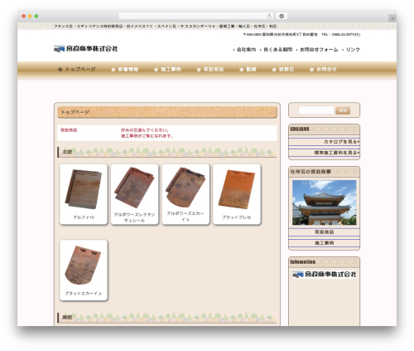
Task: Open プラットプレセ tile product card
Action: tap(237, 194)
